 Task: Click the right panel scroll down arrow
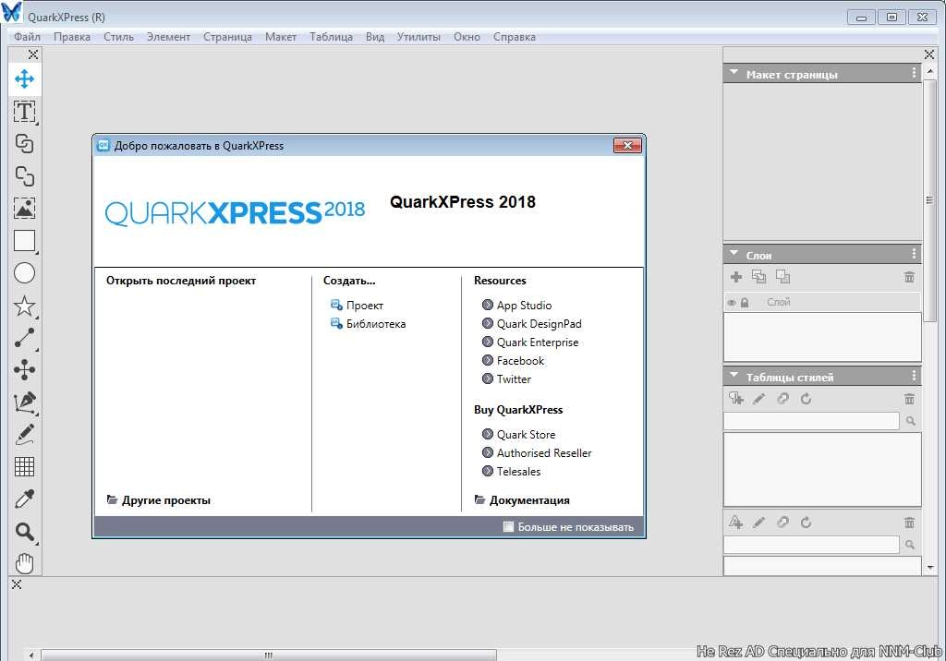pos(930,568)
